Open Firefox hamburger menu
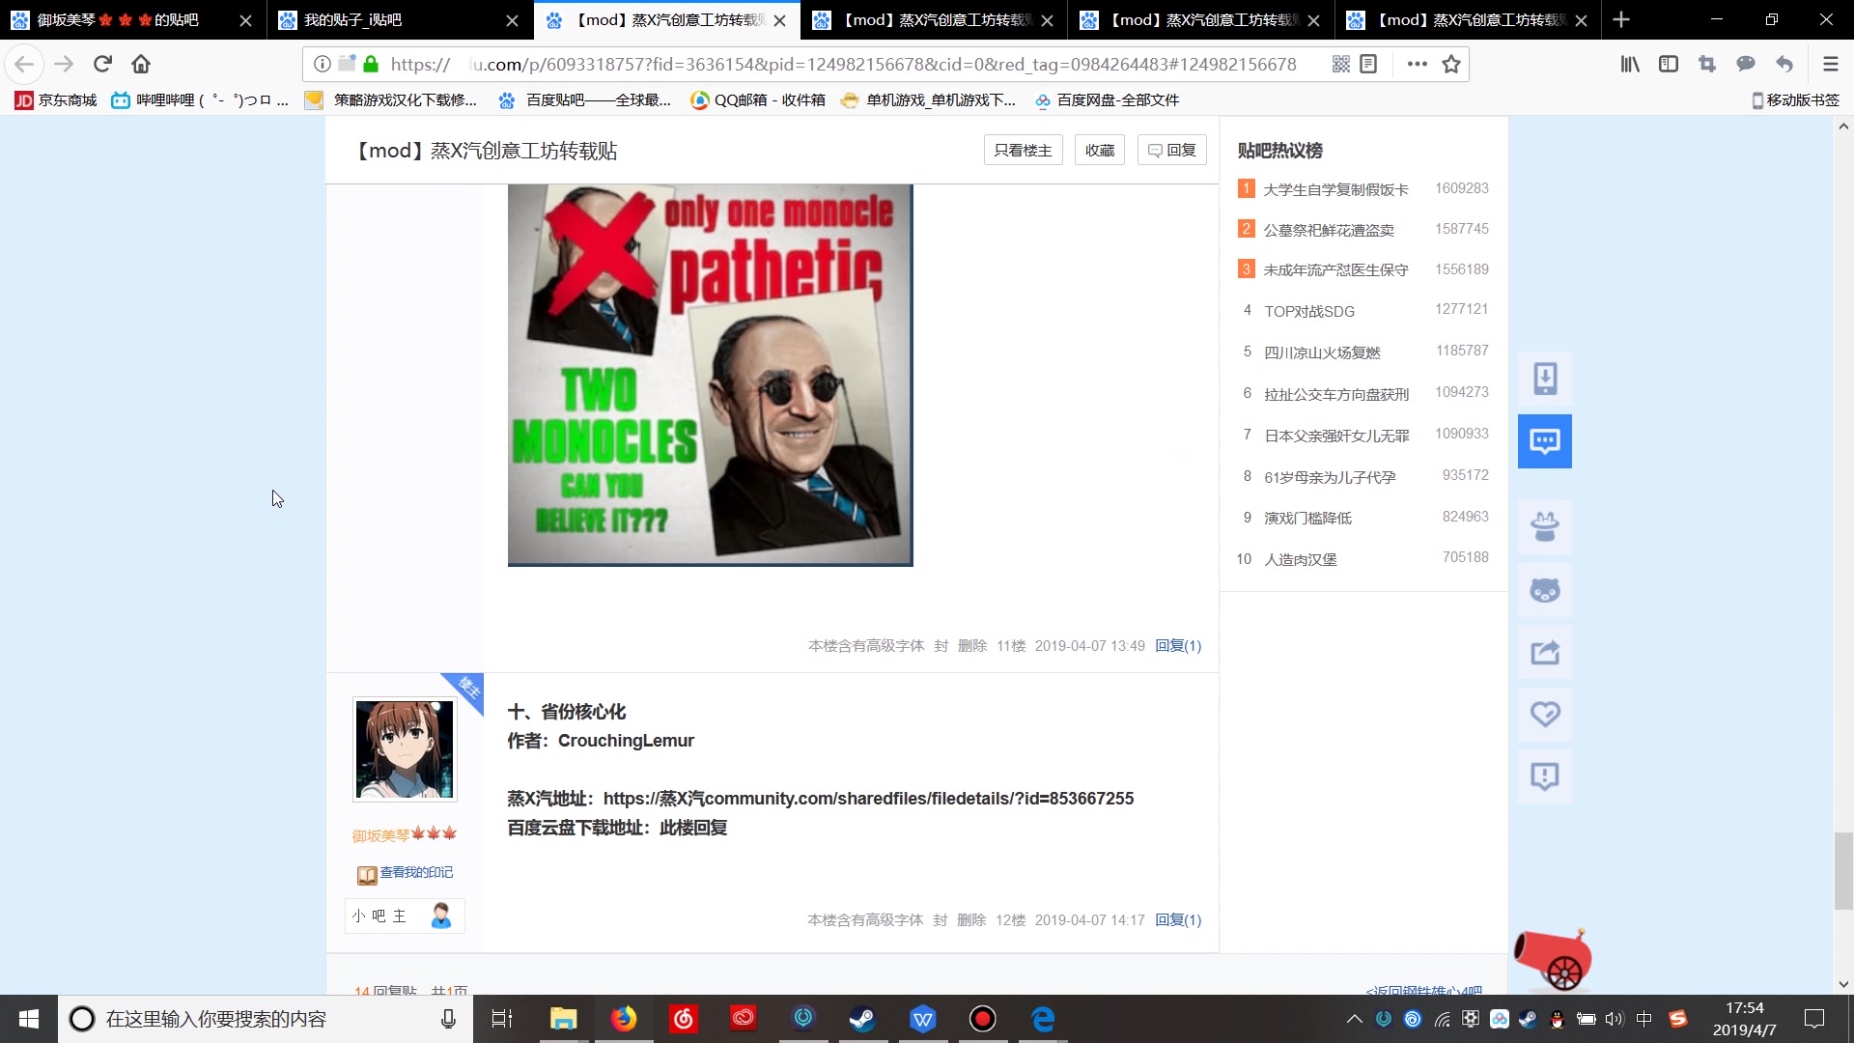Image resolution: width=1854 pixels, height=1043 pixels. coord(1830,64)
